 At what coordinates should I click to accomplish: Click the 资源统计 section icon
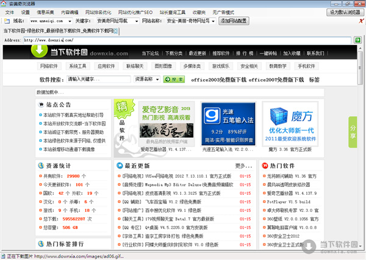point(41,166)
